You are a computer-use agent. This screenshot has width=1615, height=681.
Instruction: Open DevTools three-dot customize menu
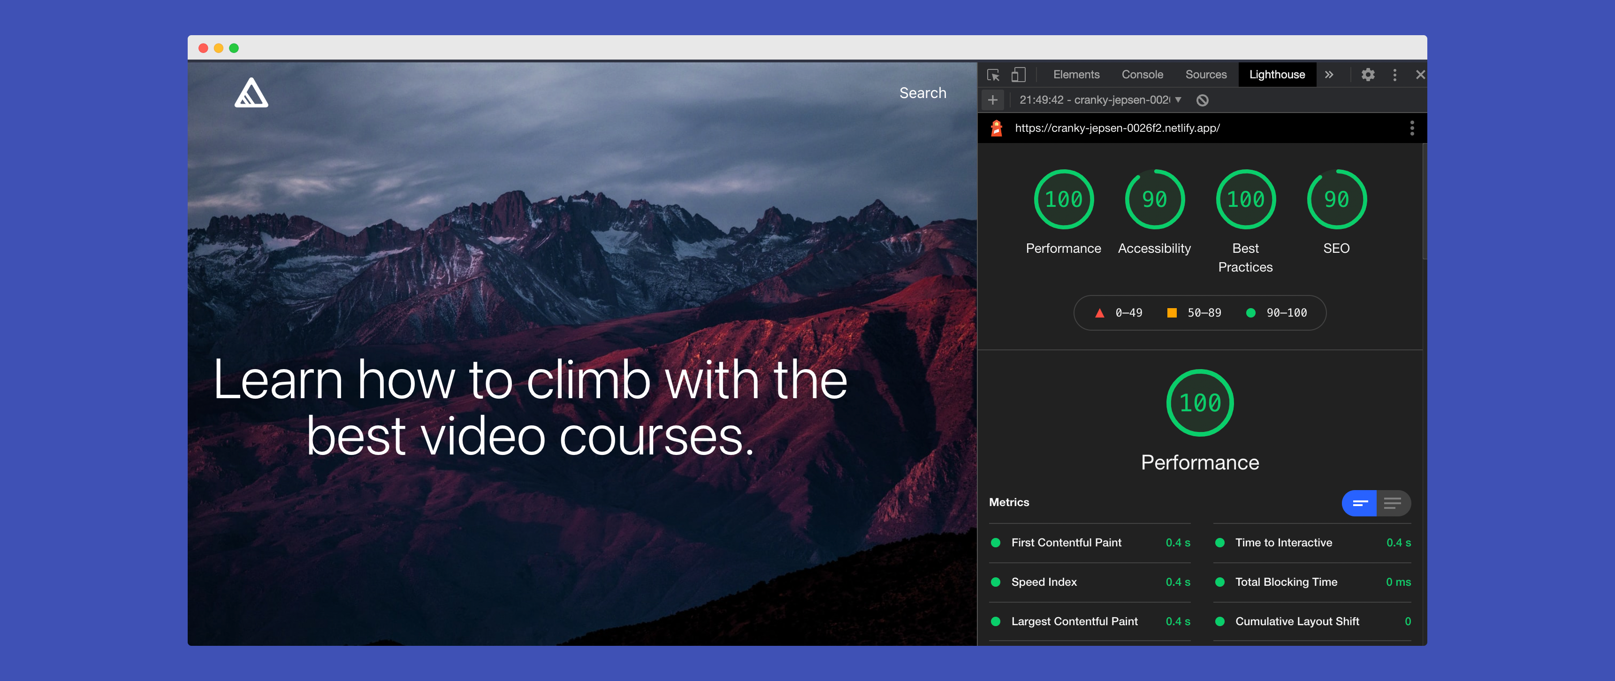coord(1394,75)
